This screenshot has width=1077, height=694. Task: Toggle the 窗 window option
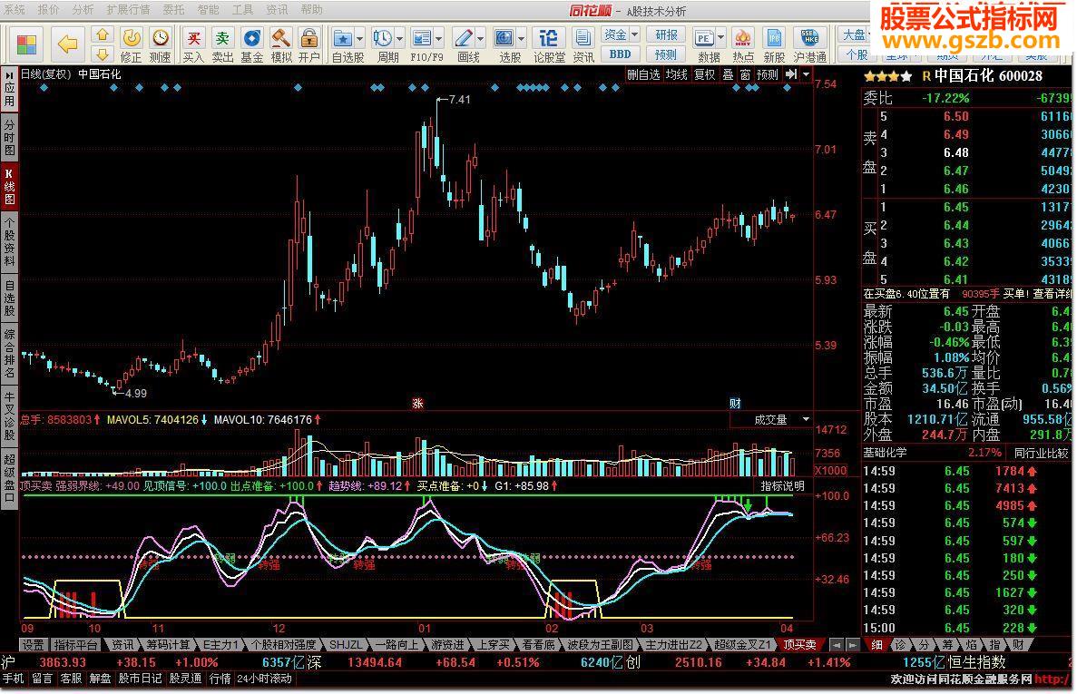pyautogui.click(x=745, y=74)
